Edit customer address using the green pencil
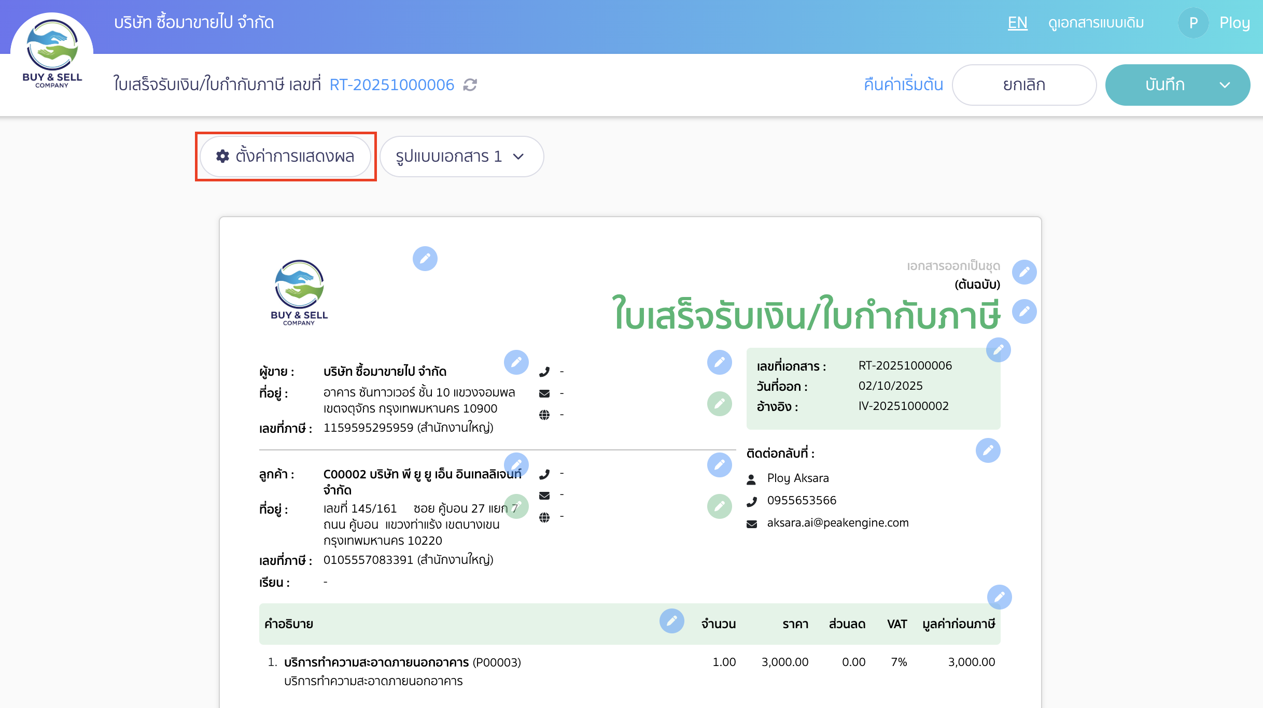 516,506
